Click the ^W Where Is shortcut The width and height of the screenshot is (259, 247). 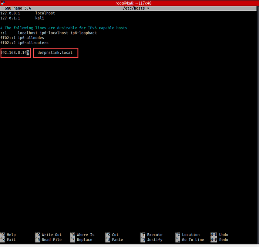[x=82, y=235]
